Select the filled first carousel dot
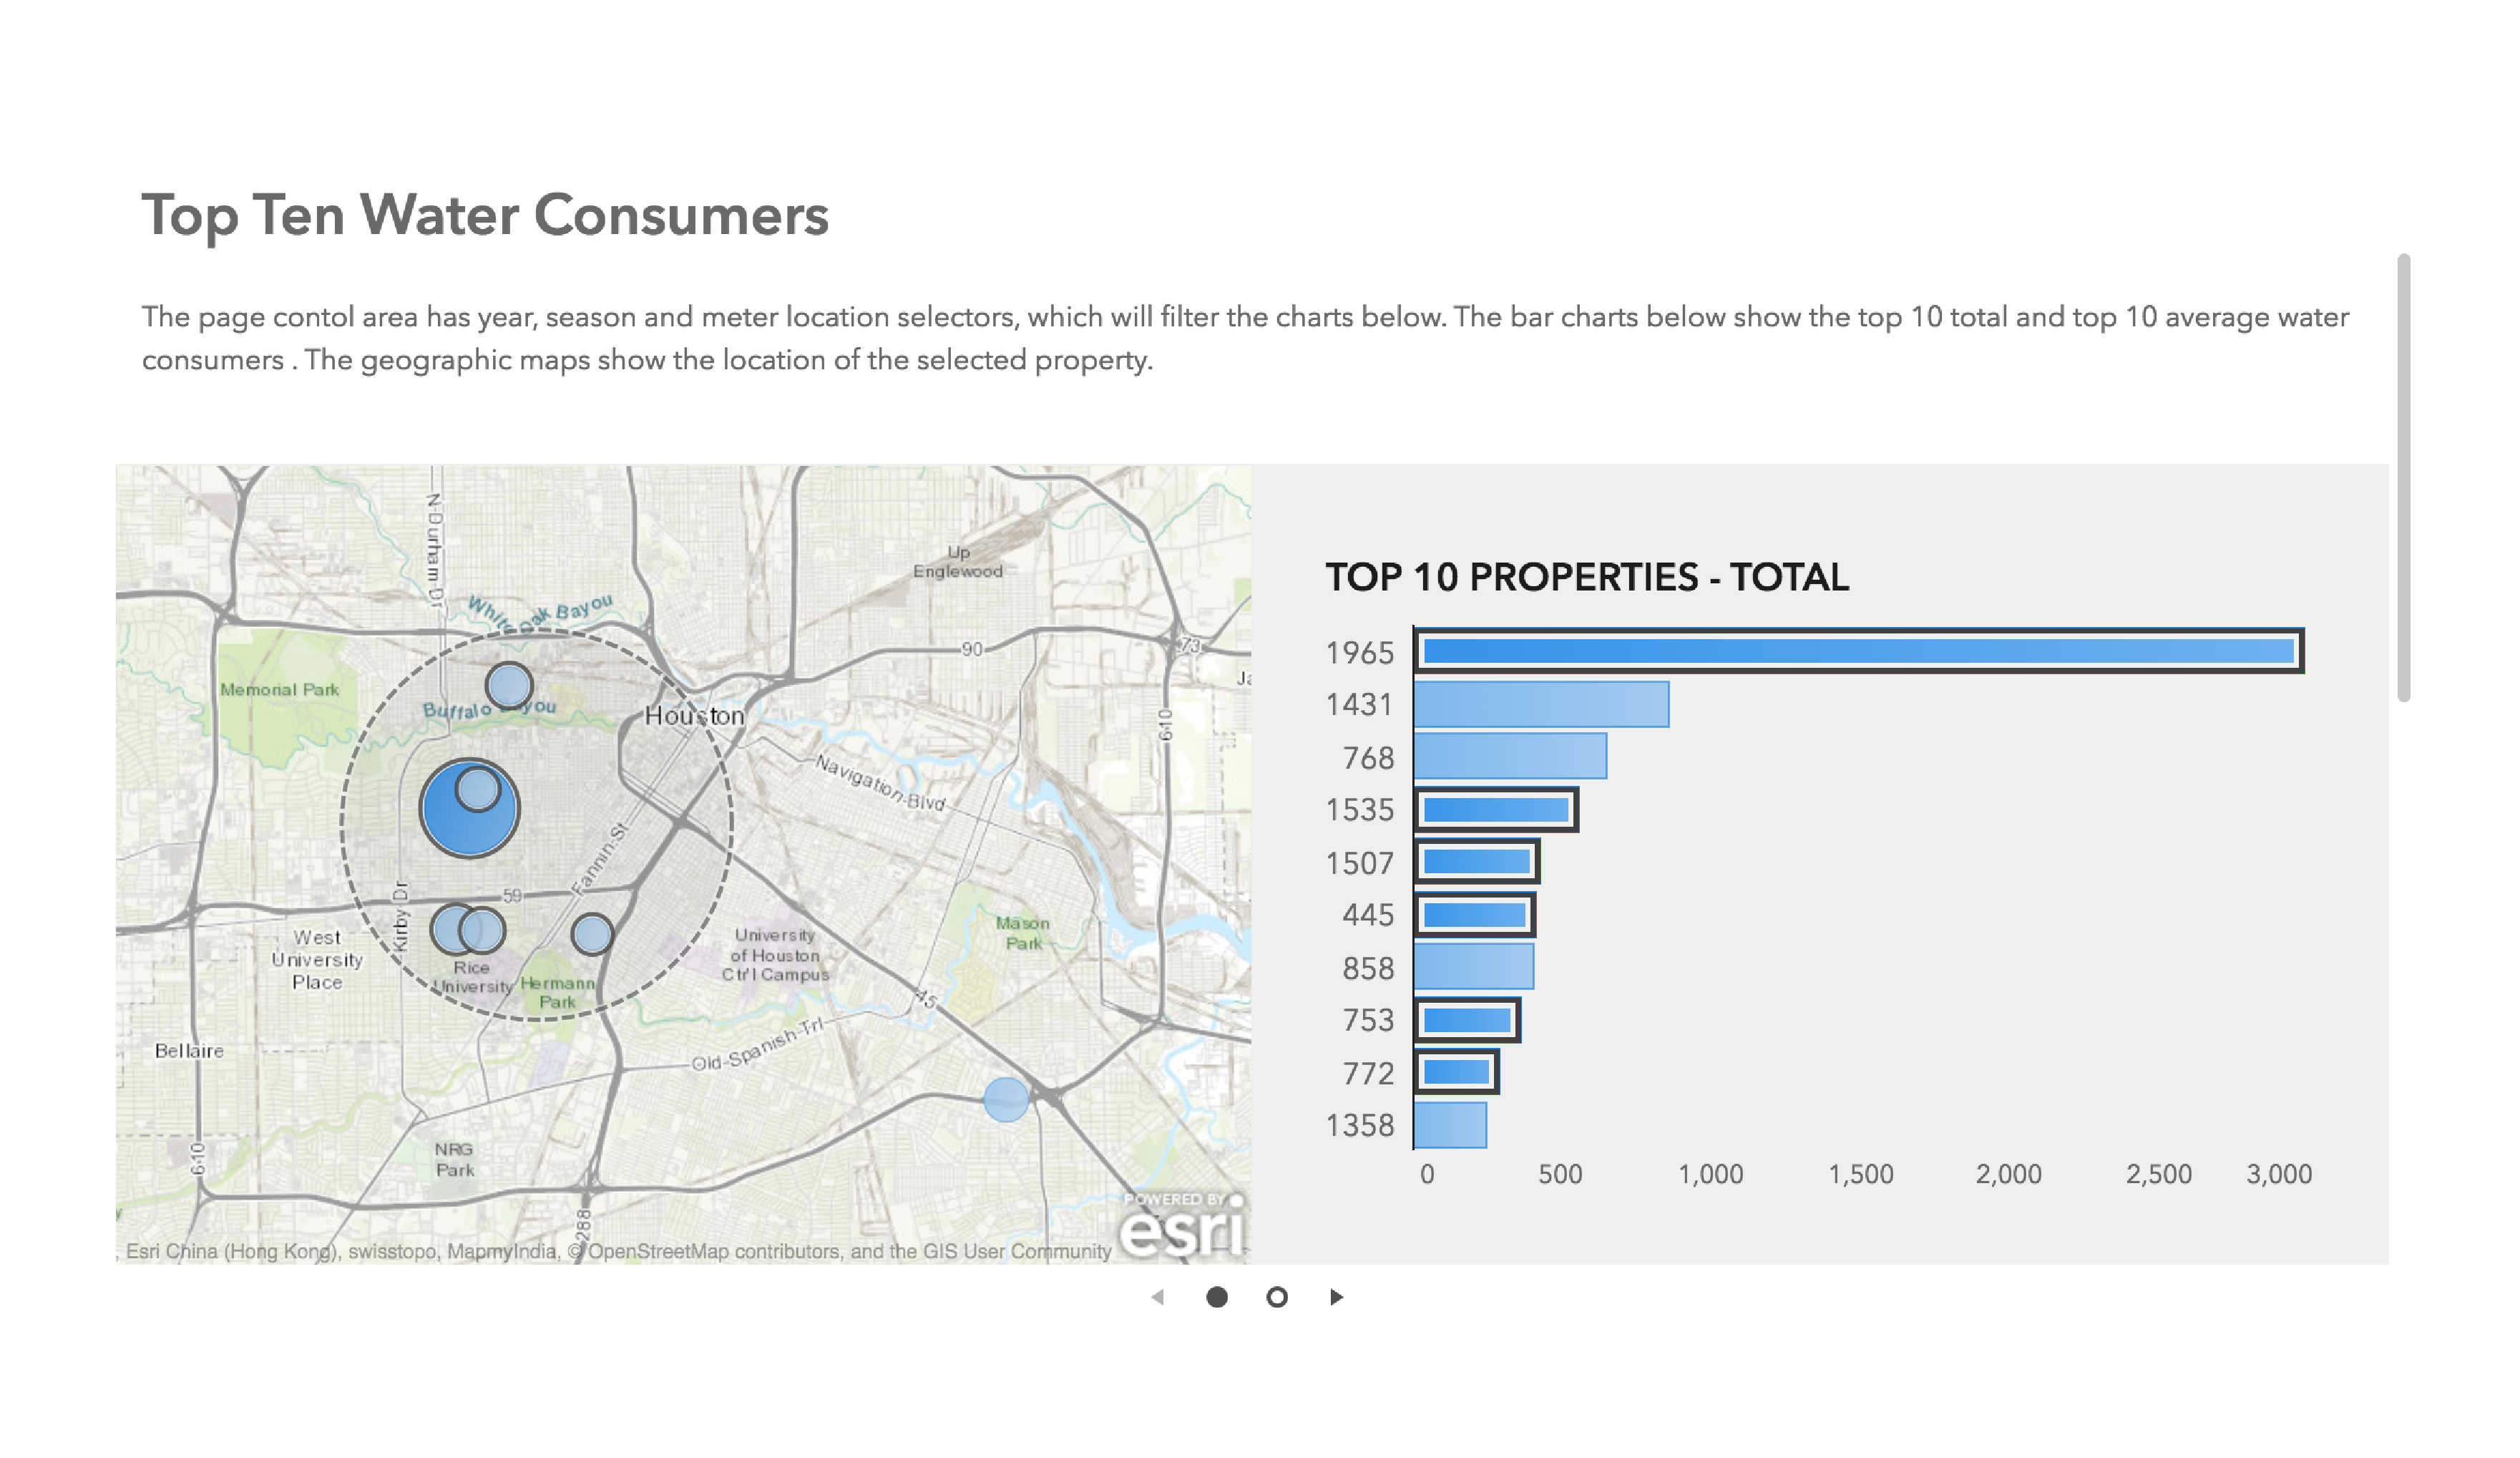 point(1217,1297)
